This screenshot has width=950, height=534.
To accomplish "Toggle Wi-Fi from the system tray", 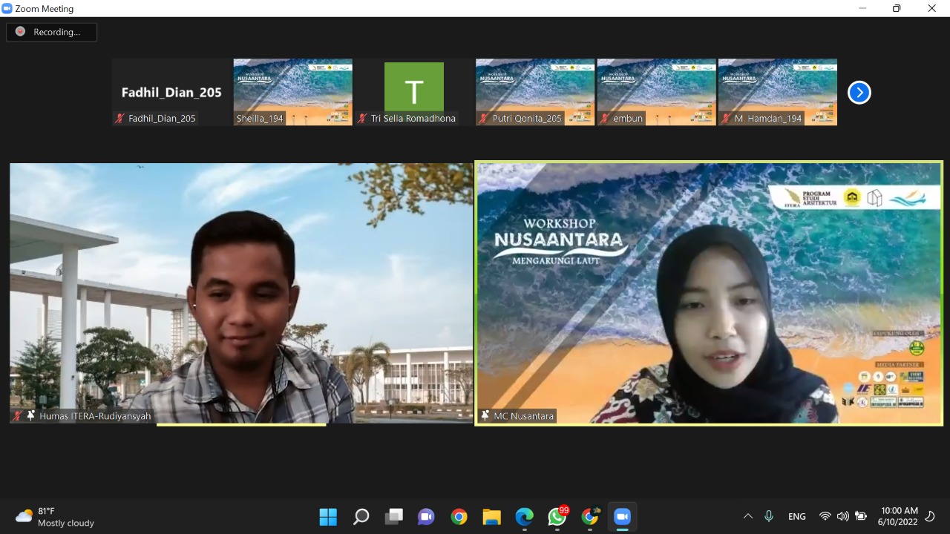I will (825, 516).
